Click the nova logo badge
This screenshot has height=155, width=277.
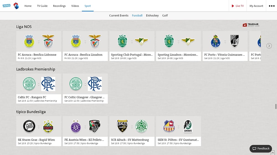[6, 6]
